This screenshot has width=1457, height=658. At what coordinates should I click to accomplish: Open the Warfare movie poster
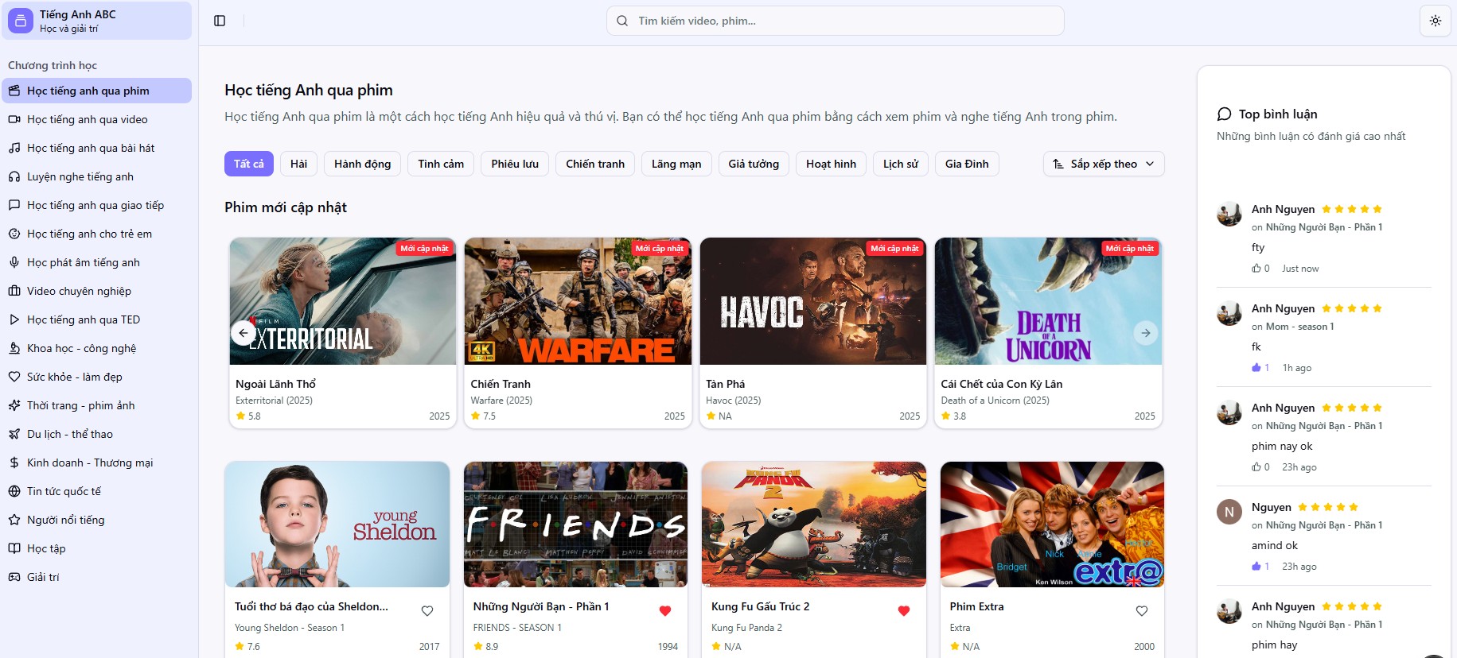pos(578,301)
